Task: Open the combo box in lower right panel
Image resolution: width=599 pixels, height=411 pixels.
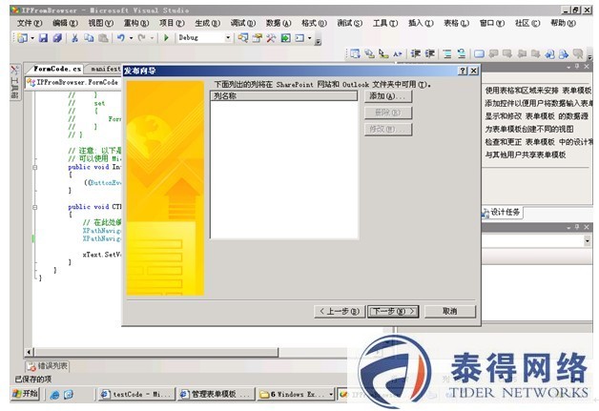Action: tap(537, 240)
